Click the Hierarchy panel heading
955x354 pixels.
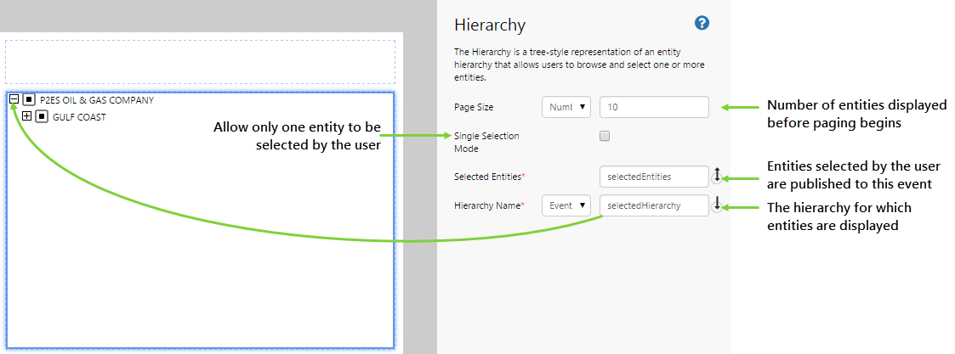tap(490, 25)
